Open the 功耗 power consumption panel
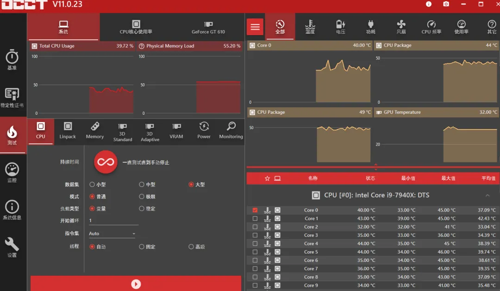The width and height of the screenshot is (500, 291). tap(370, 26)
